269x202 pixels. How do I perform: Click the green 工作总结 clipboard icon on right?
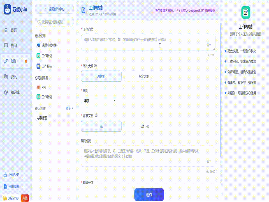click(x=246, y=12)
